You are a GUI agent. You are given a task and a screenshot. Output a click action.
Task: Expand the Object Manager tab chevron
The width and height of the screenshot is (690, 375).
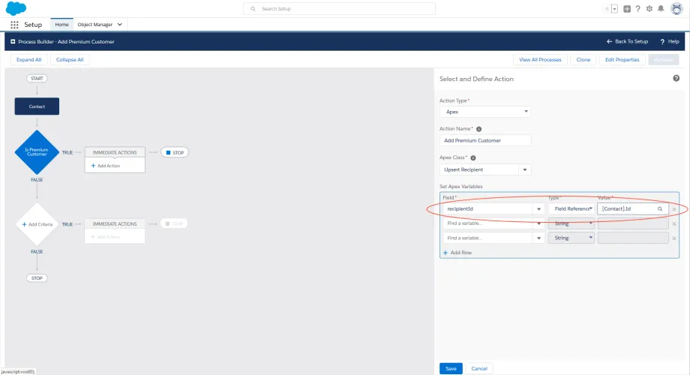coord(120,25)
